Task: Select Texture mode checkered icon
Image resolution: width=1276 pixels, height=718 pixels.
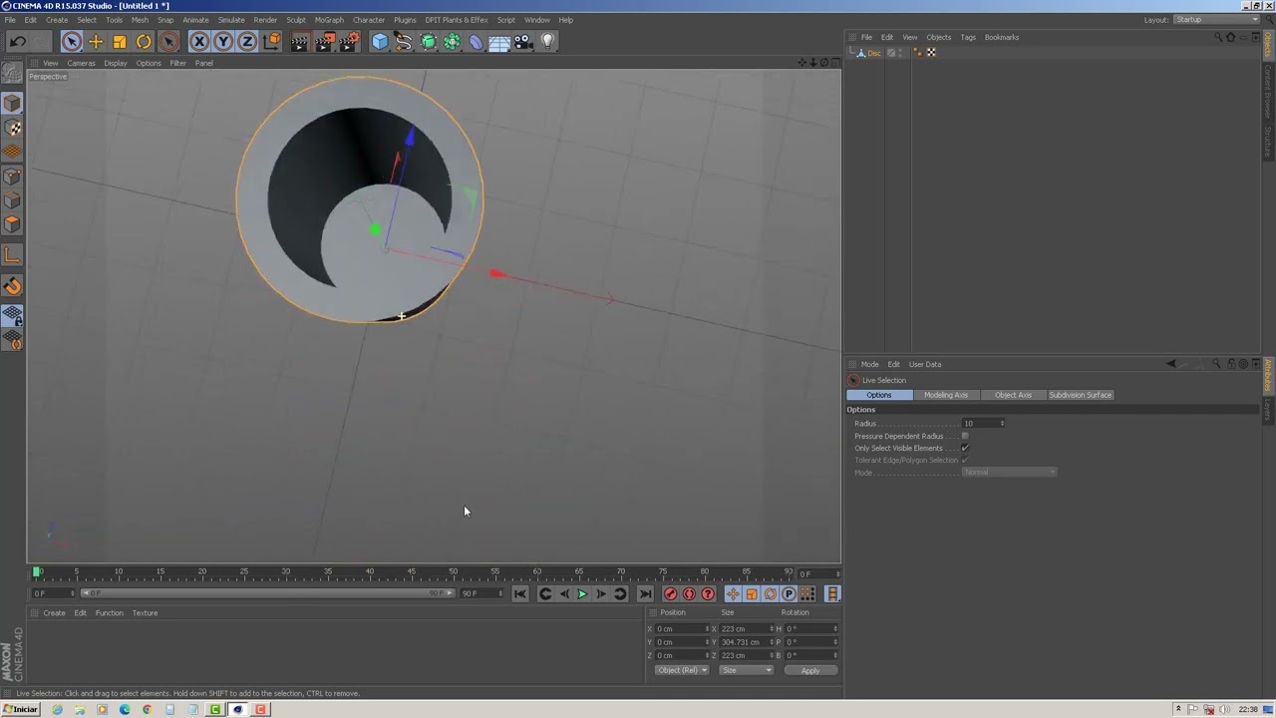Action: (12, 129)
